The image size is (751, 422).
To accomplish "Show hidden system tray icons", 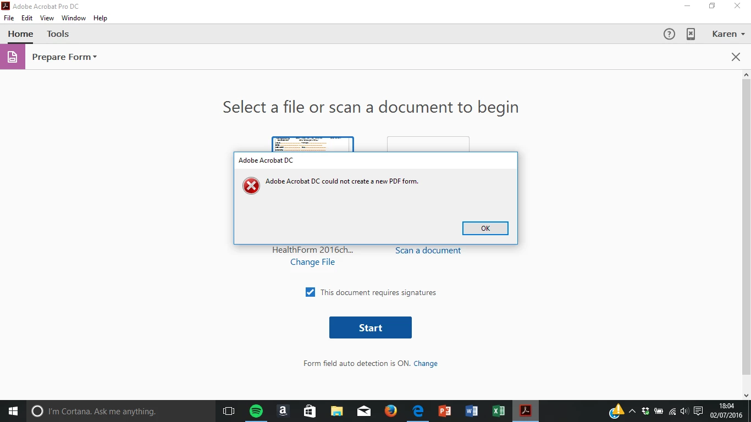I will [632, 411].
